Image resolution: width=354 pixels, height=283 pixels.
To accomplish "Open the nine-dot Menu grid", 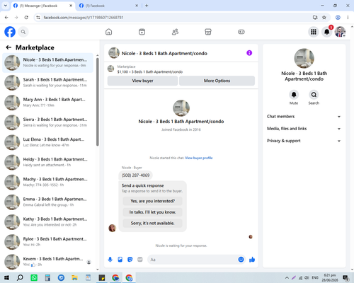I will point(314,32).
